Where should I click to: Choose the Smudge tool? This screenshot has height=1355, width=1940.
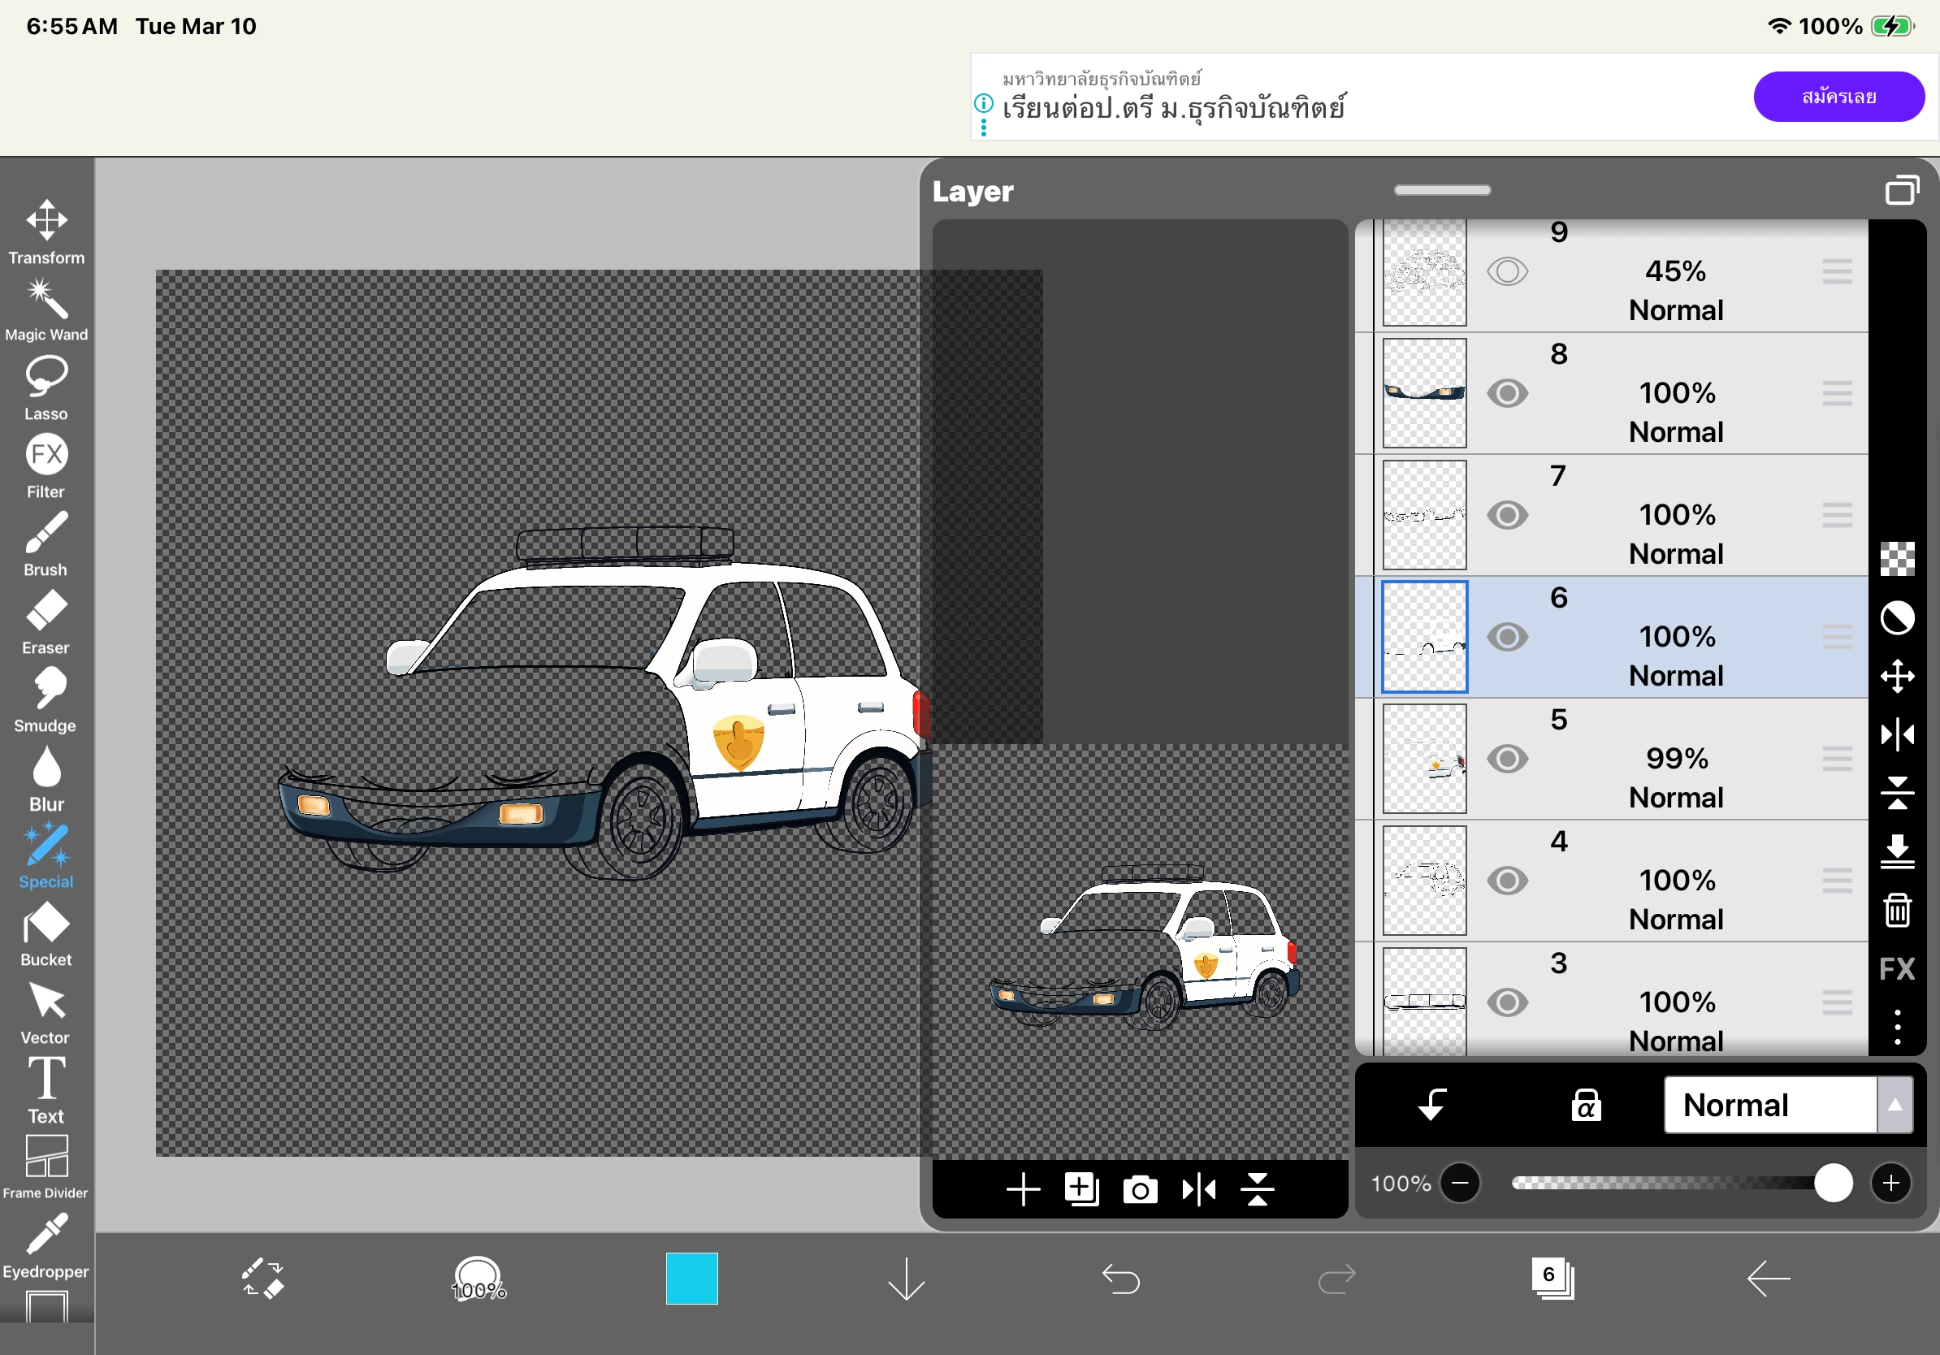click(x=45, y=699)
